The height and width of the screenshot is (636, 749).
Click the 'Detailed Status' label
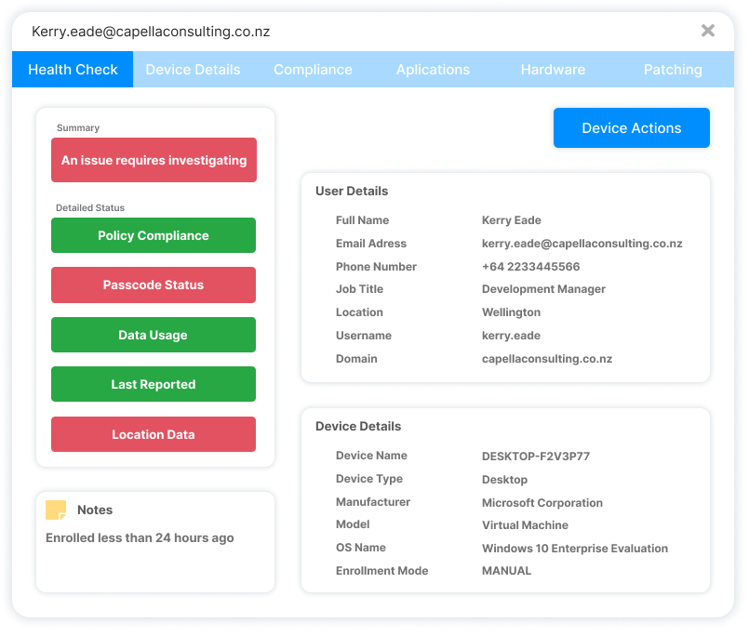[x=90, y=207]
